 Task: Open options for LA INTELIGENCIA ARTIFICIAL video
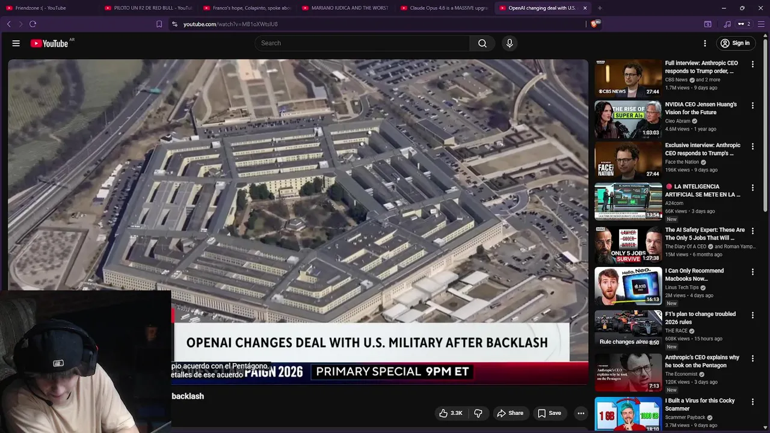click(x=753, y=188)
